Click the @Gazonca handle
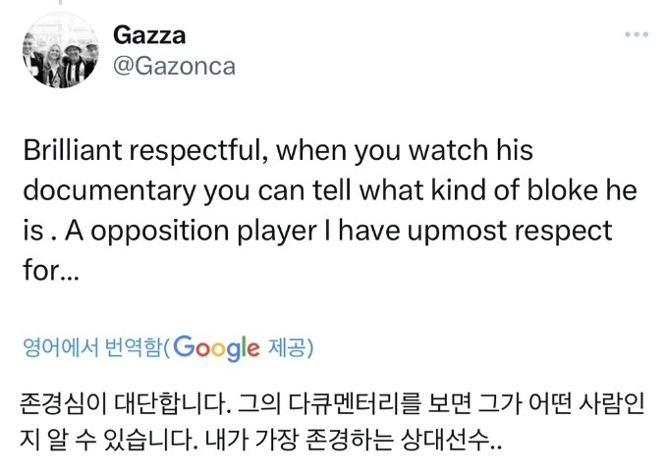Image resolution: width=667 pixels, height=473 pixels. click(174, 65)
